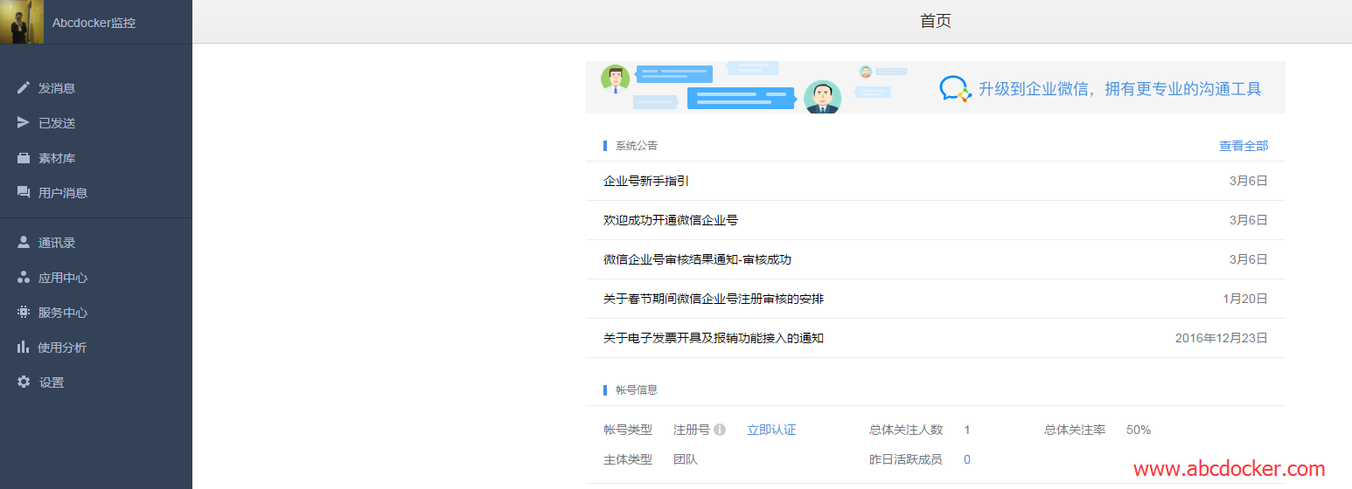Screen dimensions: 1352x489
Task: Click the 总体关注率 value 50%
Action: [x=1139, y=430]
